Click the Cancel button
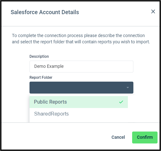The image size is (161, 151). tap(118, 137)
